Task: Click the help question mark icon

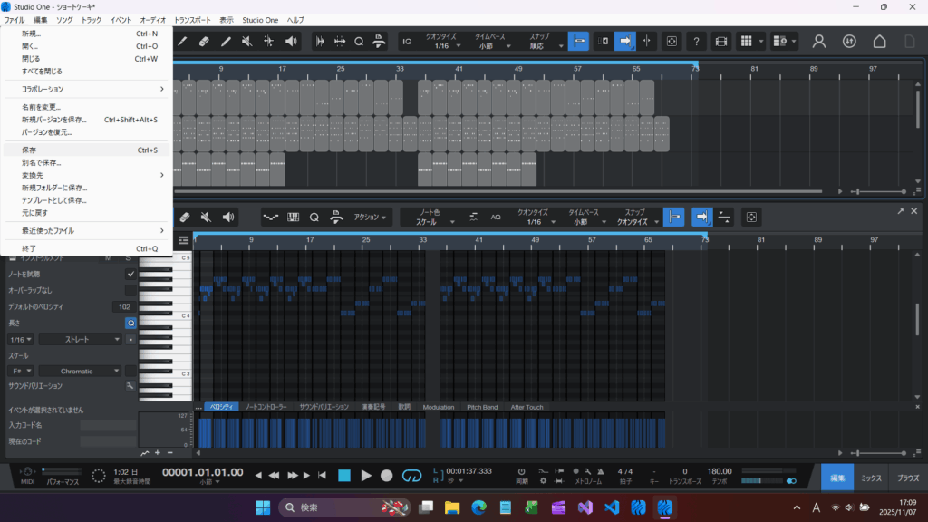Action: click(x=696, y=42)
